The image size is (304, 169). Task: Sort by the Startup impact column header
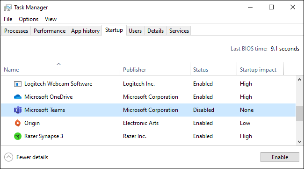point(260,69)
